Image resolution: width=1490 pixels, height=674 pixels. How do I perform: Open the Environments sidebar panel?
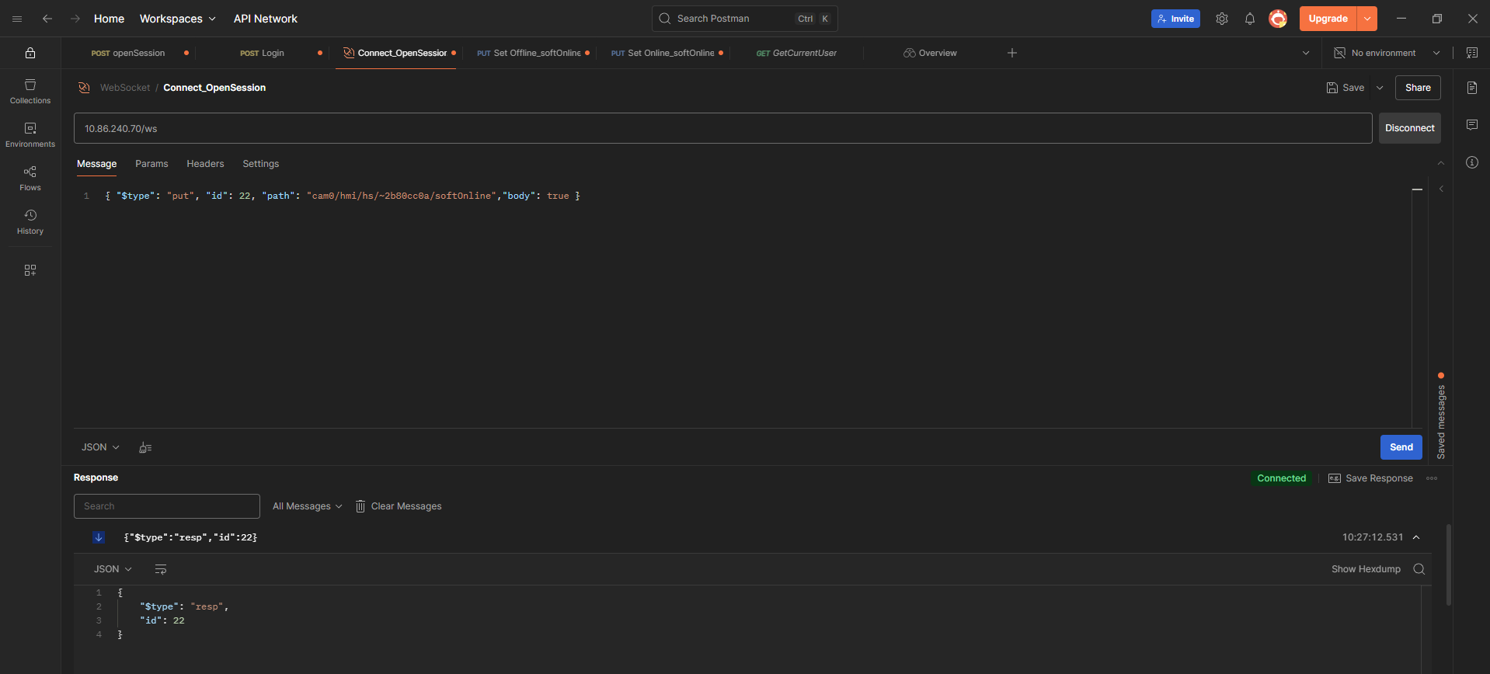pyautogui.click(x=30, y=134)
